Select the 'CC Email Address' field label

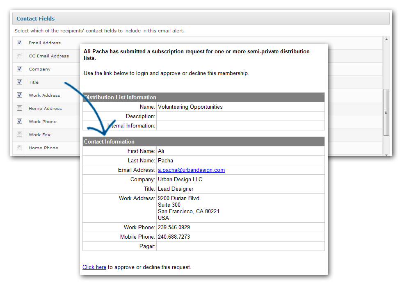49,56
